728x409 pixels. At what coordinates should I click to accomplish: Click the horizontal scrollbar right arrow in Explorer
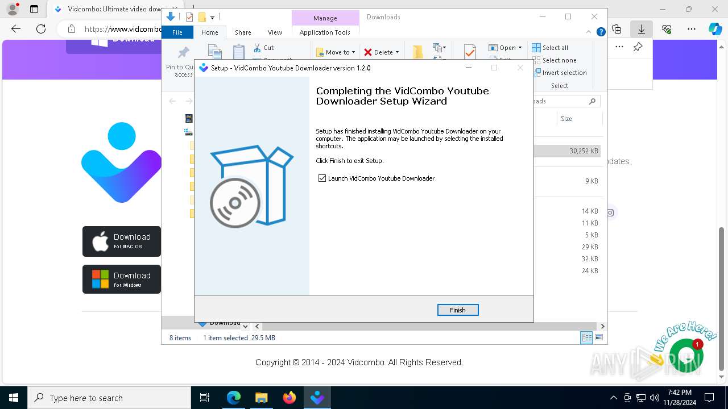pyautogui.click(x=602, y=327)
